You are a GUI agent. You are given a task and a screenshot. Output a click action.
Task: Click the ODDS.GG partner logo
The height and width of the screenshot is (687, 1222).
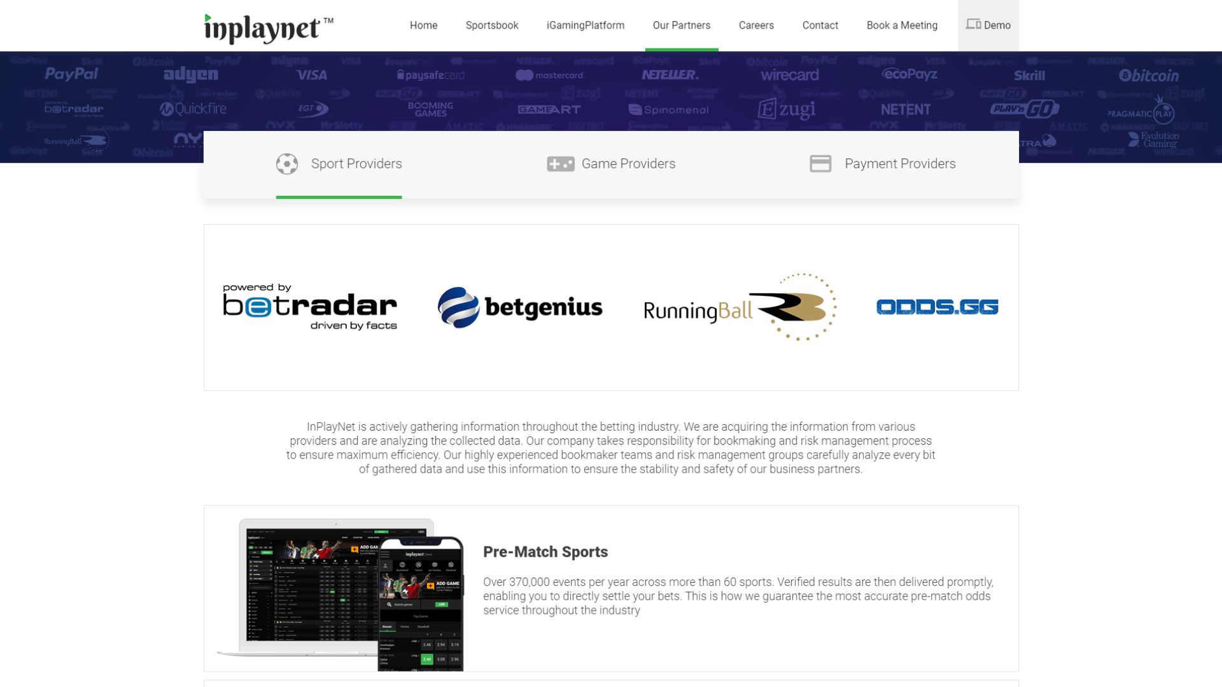[938, 307]
